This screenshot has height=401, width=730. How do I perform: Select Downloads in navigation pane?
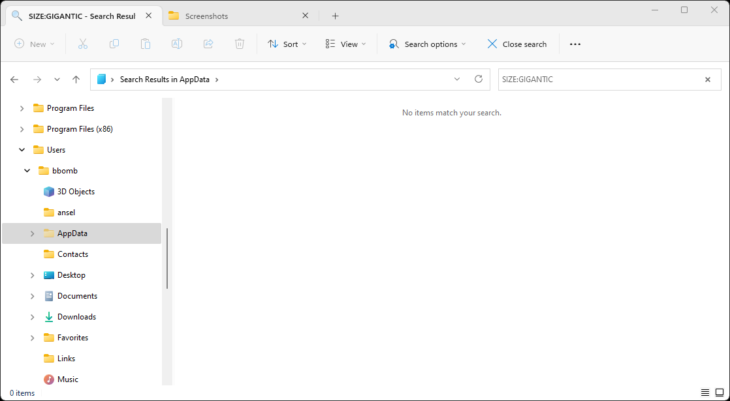(x=76, y=317)
